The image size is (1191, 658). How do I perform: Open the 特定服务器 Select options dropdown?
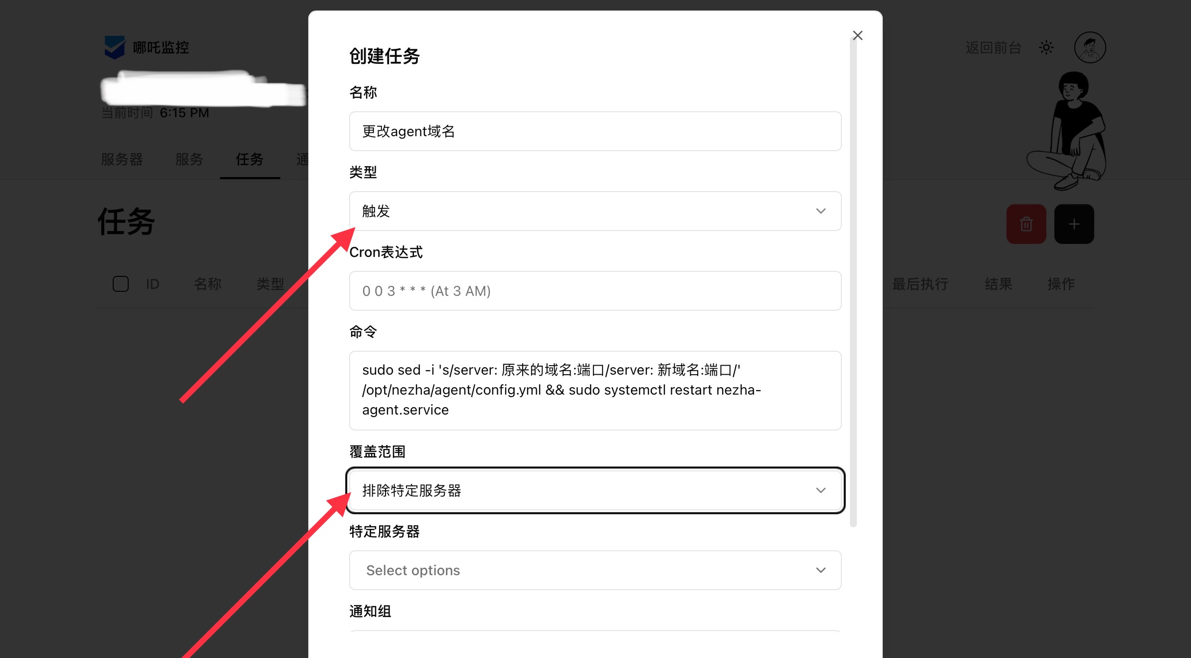pyautogui.click(x=595, y=570)
